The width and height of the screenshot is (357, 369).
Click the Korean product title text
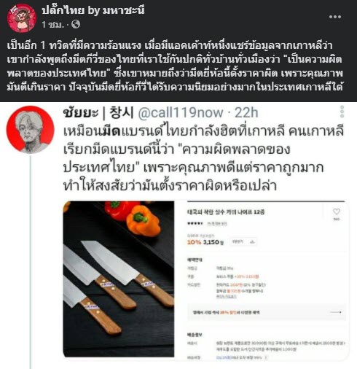(x=226, y=212)
